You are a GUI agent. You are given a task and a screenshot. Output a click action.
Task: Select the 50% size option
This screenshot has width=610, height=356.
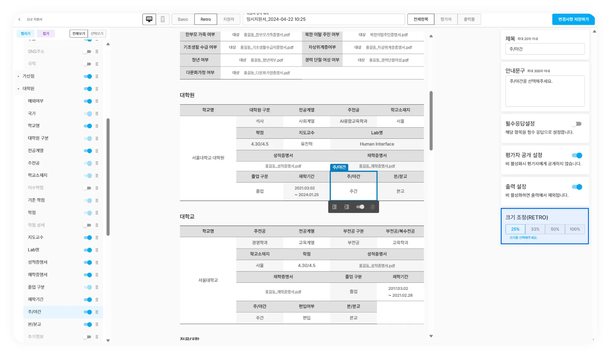(x=555, y=229)
